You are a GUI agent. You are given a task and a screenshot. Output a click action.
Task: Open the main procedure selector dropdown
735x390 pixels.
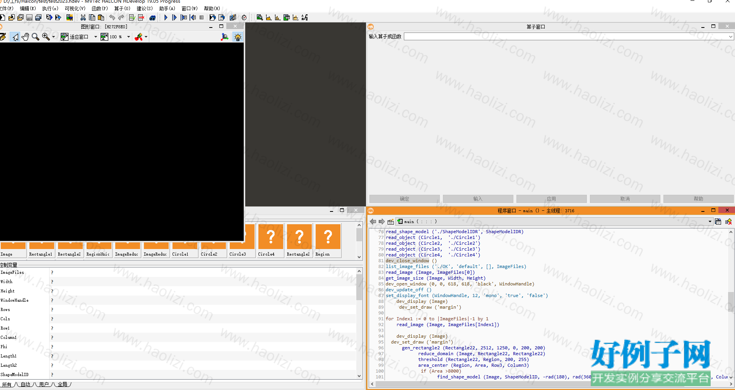[710, 222]
